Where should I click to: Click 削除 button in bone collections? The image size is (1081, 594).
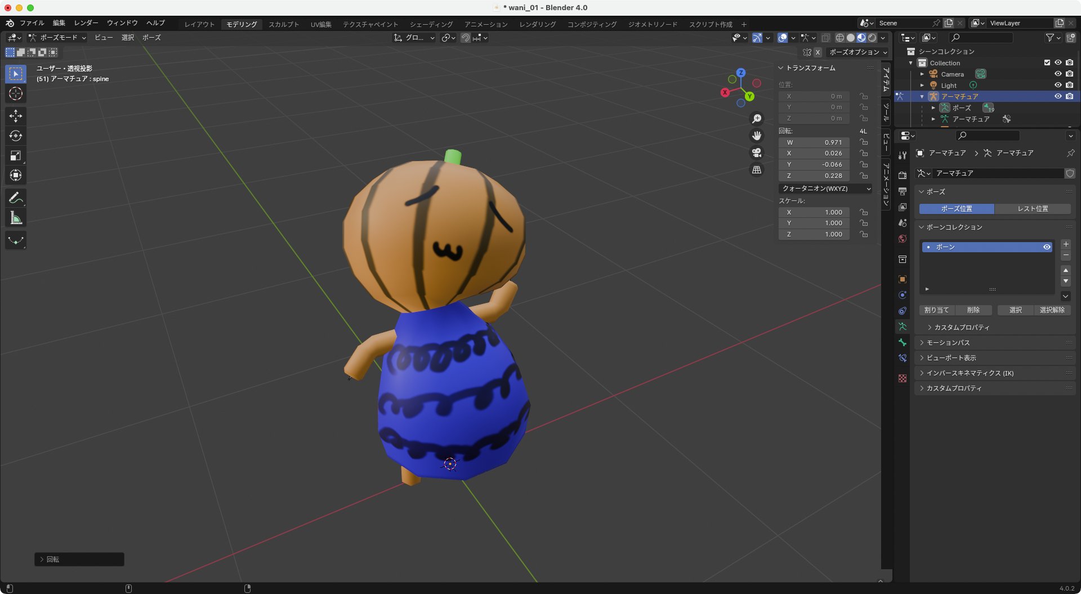(x=973, y=310)
